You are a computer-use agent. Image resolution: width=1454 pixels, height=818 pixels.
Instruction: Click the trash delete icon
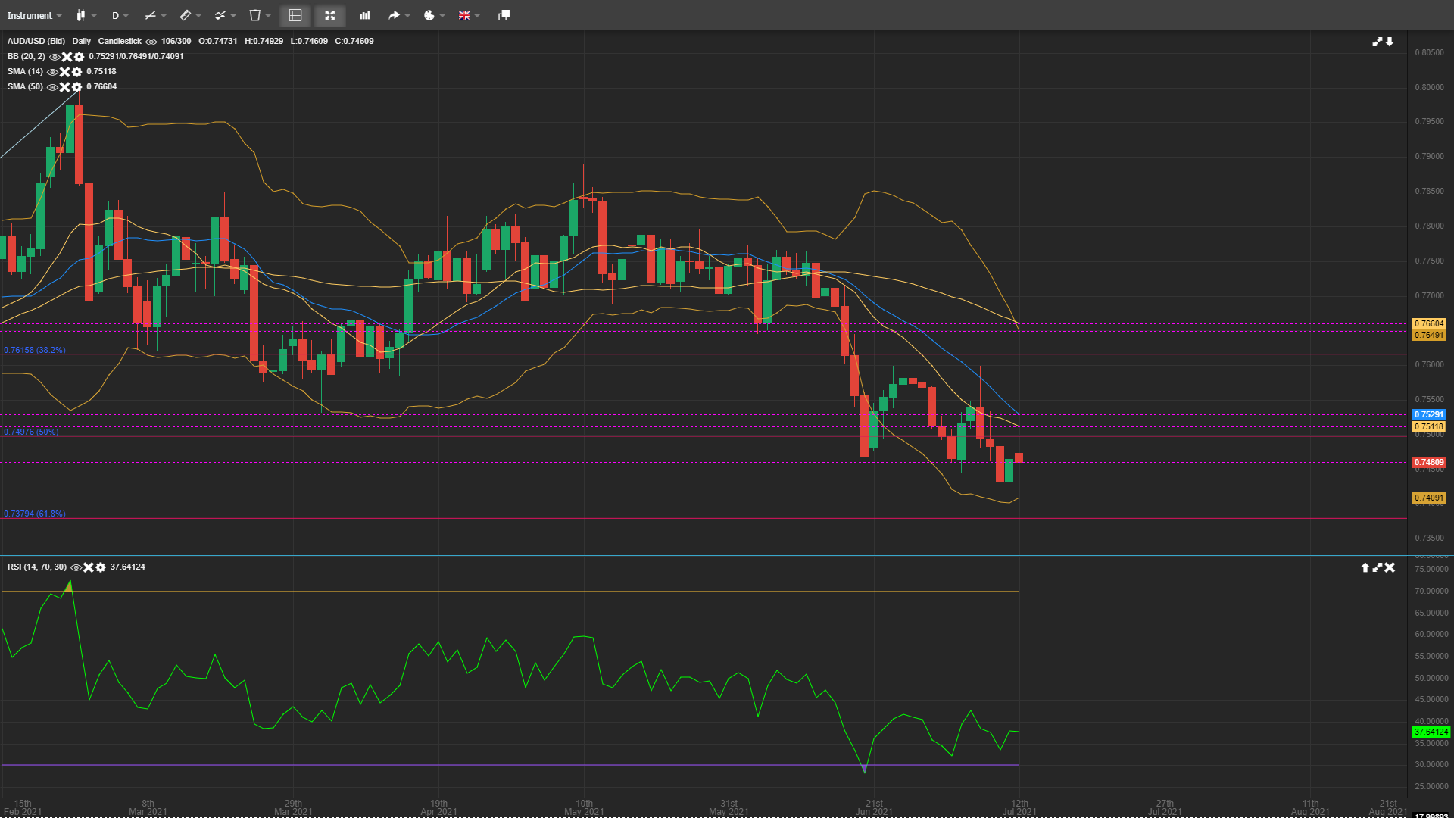point(255,15)
